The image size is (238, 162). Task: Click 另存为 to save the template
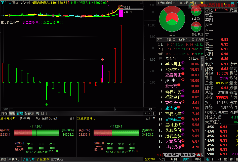[29, 113]
